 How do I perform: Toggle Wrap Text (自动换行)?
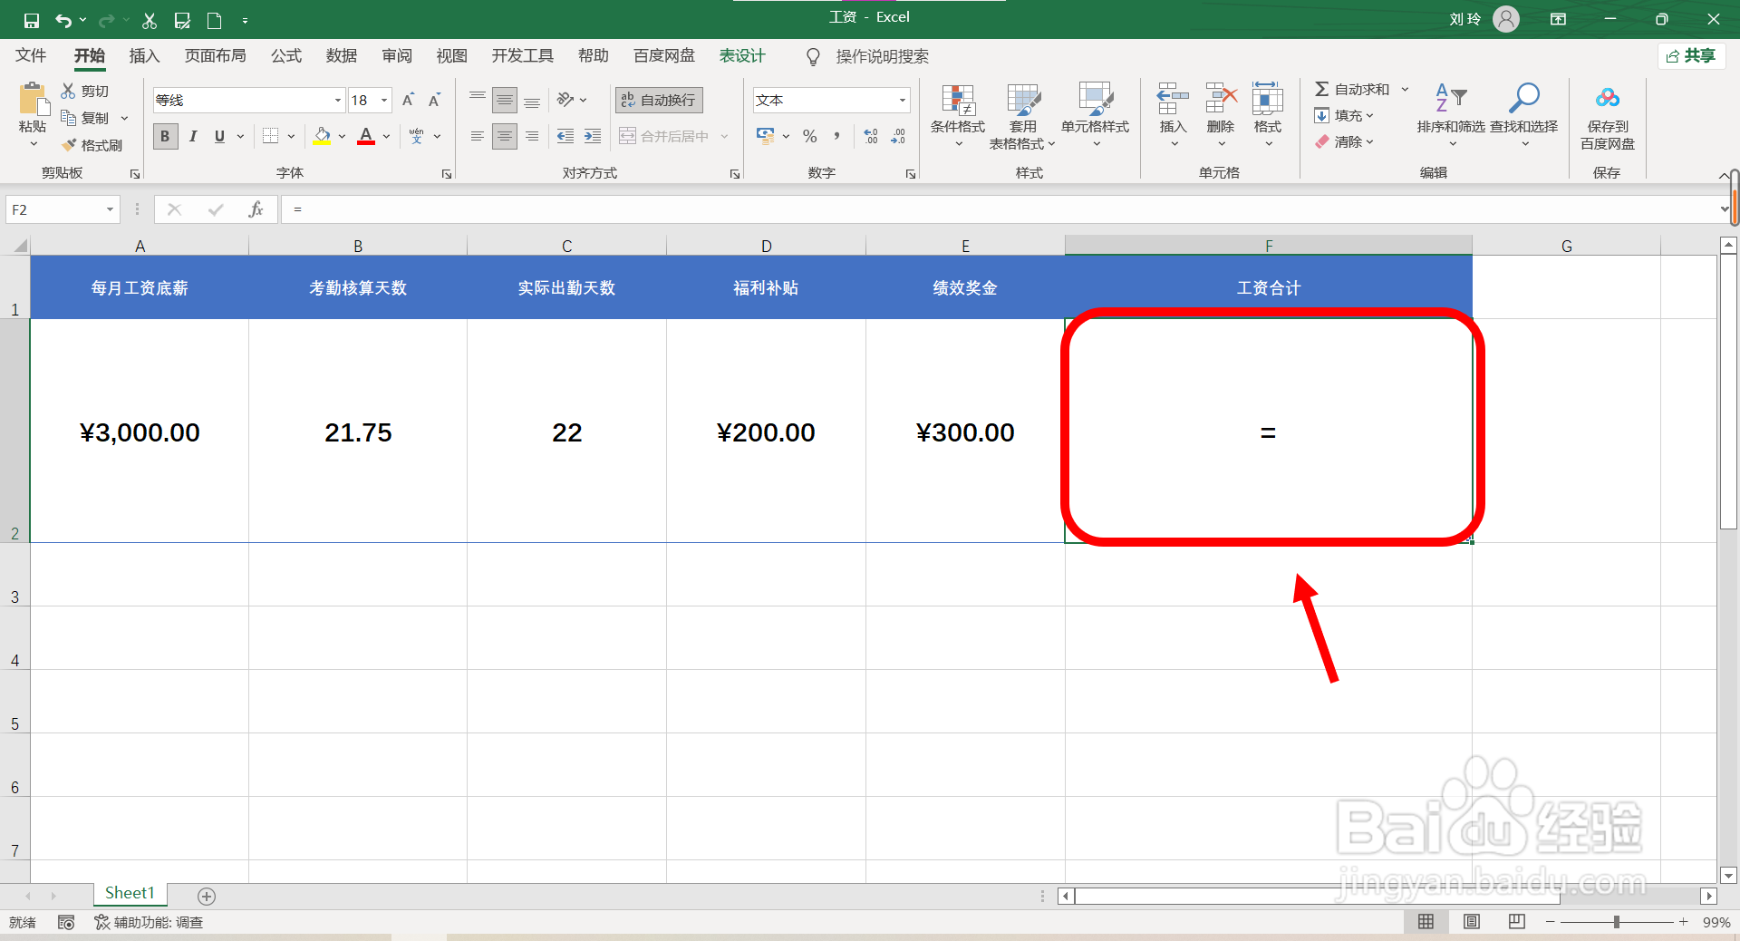658,100
